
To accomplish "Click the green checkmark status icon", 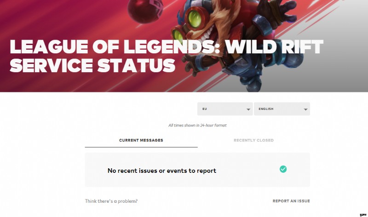I will [x=283, y=169].
